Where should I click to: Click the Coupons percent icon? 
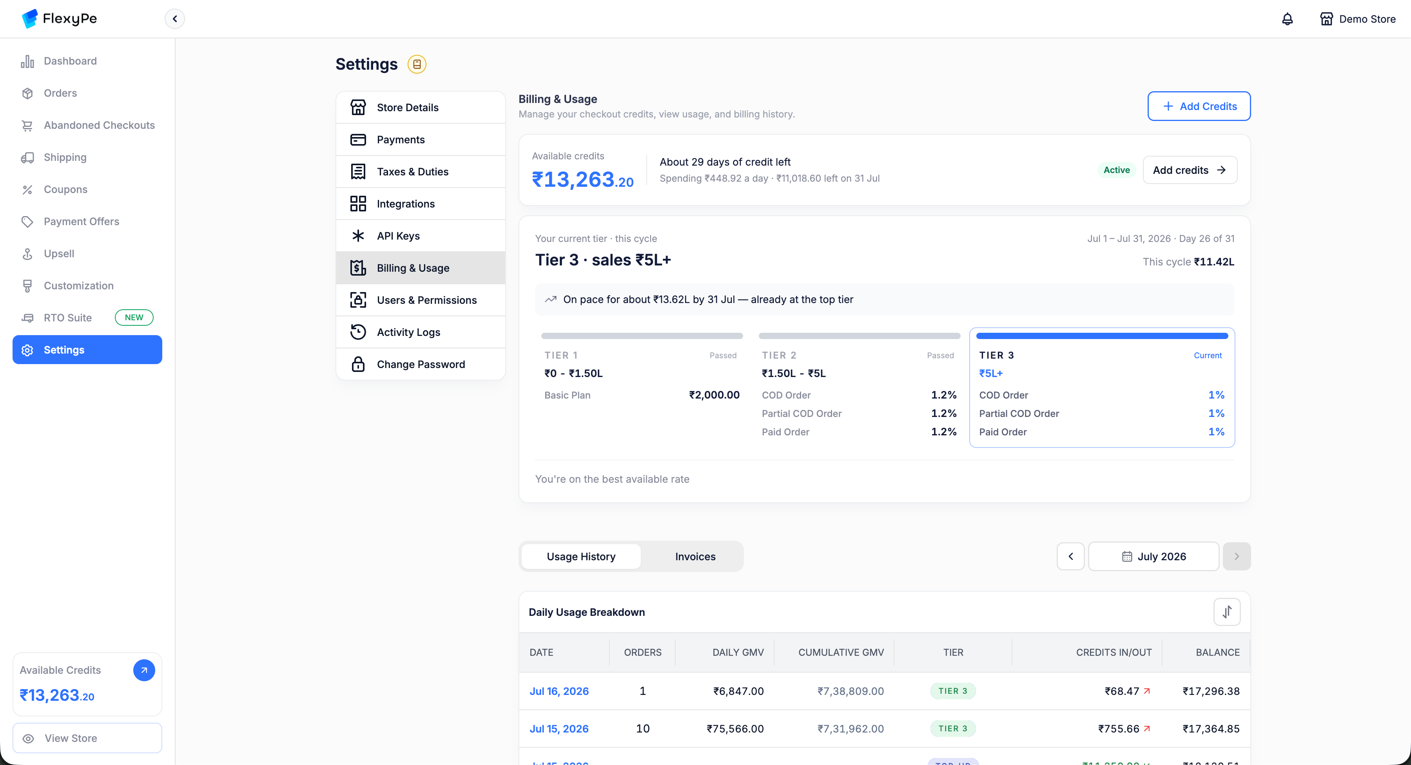point(27,190)
